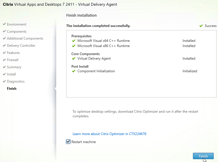This screenshot has height=162, width=218.
Task: Click gray checkmark beside Summary
Action: [x=4, y=67]
